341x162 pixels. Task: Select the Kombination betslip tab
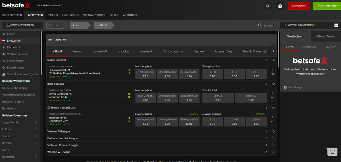click(309, 47)
